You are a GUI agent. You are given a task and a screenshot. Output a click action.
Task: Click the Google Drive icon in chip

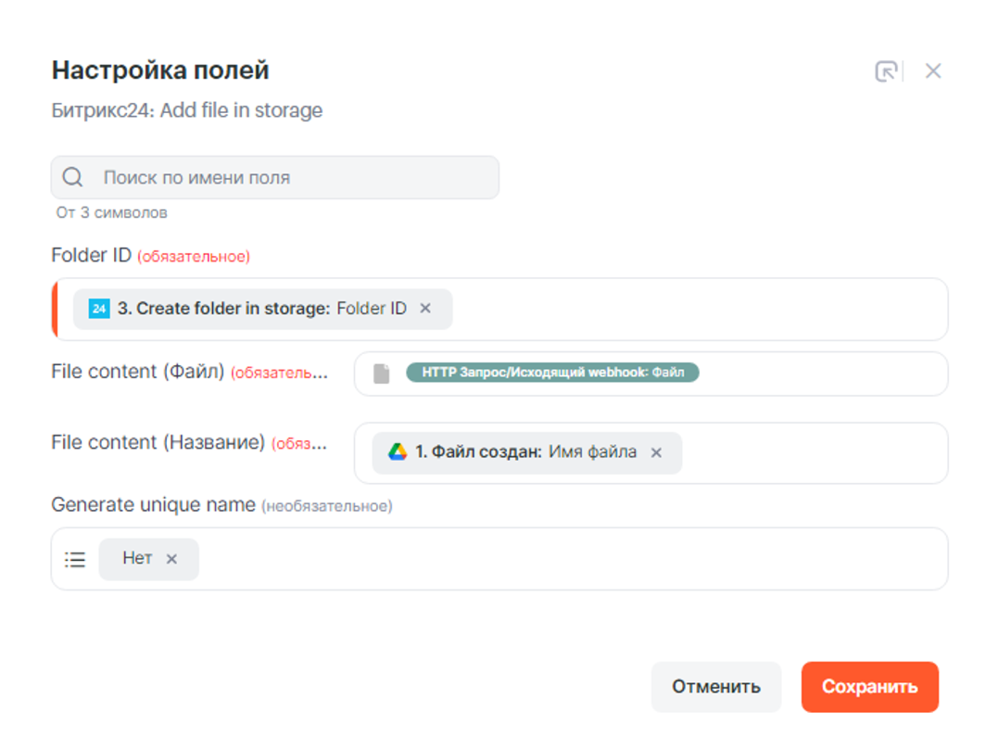coord(398,452)
